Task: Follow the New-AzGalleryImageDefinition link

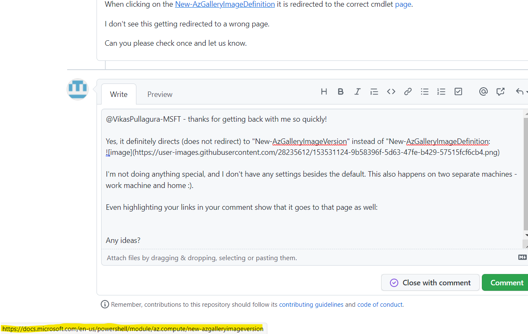Action: coord(225,4)
